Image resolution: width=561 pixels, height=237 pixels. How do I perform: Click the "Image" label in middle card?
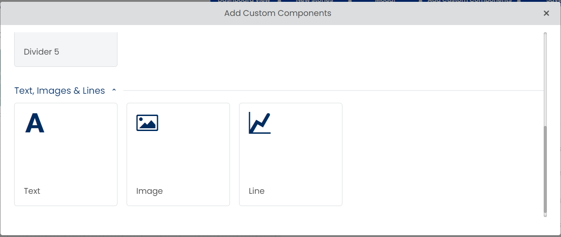(149, 191)
